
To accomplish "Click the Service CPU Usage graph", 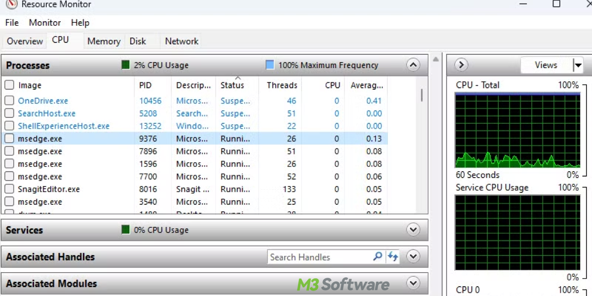I will [x=518, y=232].
